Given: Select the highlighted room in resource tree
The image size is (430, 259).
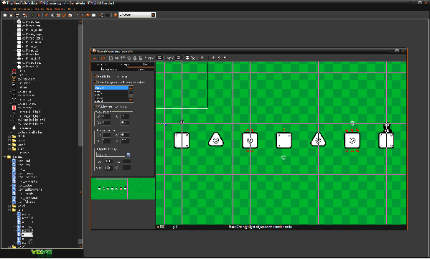Looking at the screenshot, I should pos(27,235).
